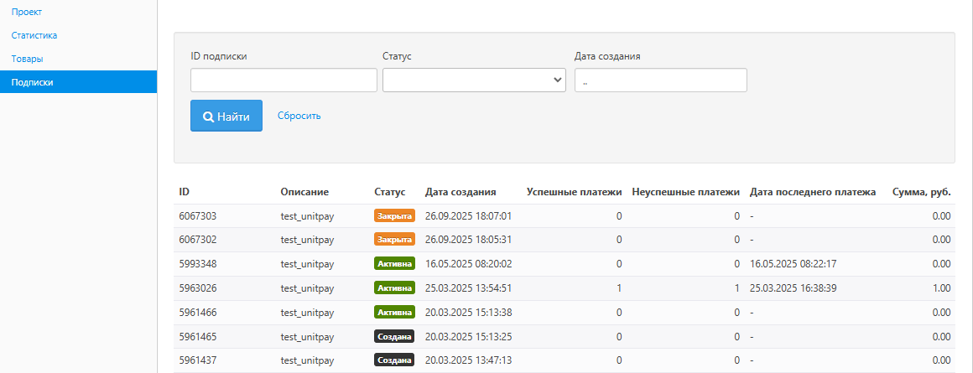This screenshot has height=373, width=973.
Task: Click the Успешные платежи column header
Action: coord(574,192)
